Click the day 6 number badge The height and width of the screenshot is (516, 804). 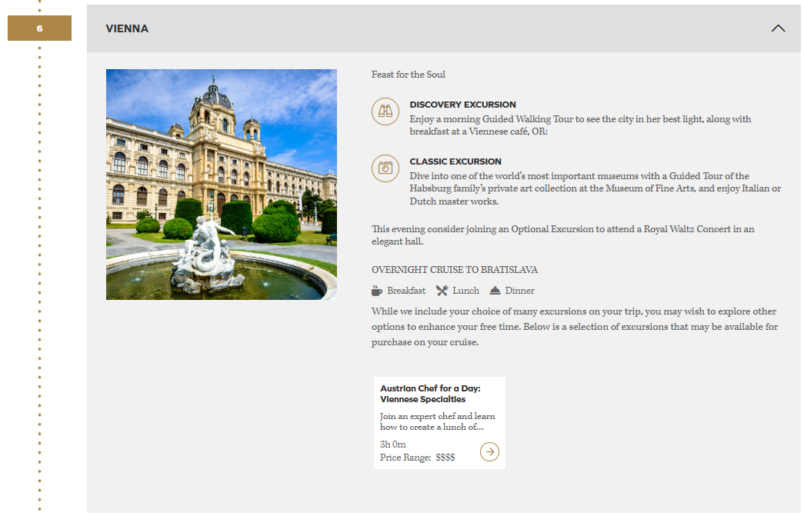(x=39, y=28)
